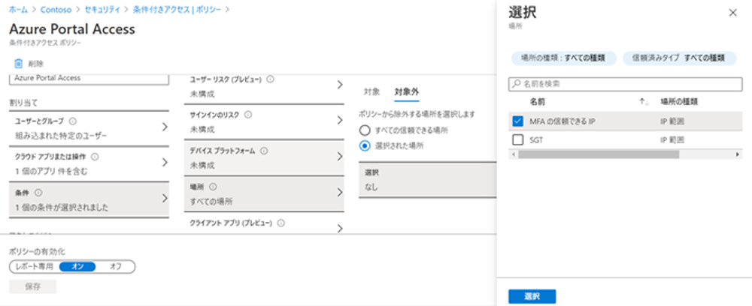The height and width of the screenshot is (306, 752).
Task: Click info icon next to ユーザー リスク
Action: 271,79
